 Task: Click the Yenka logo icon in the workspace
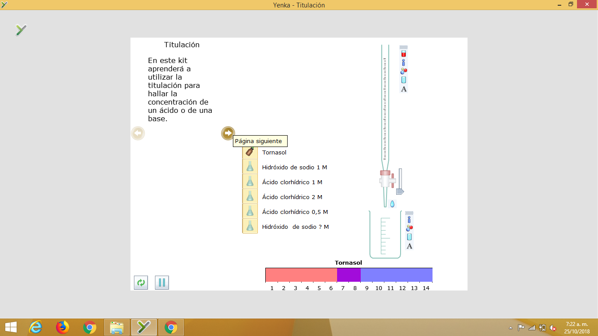pos(21,30)
